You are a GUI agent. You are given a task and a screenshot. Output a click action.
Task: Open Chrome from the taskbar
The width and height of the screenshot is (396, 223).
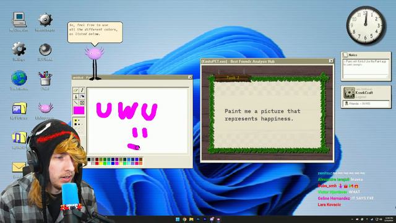pyautogui.click(x=184, y=219)
